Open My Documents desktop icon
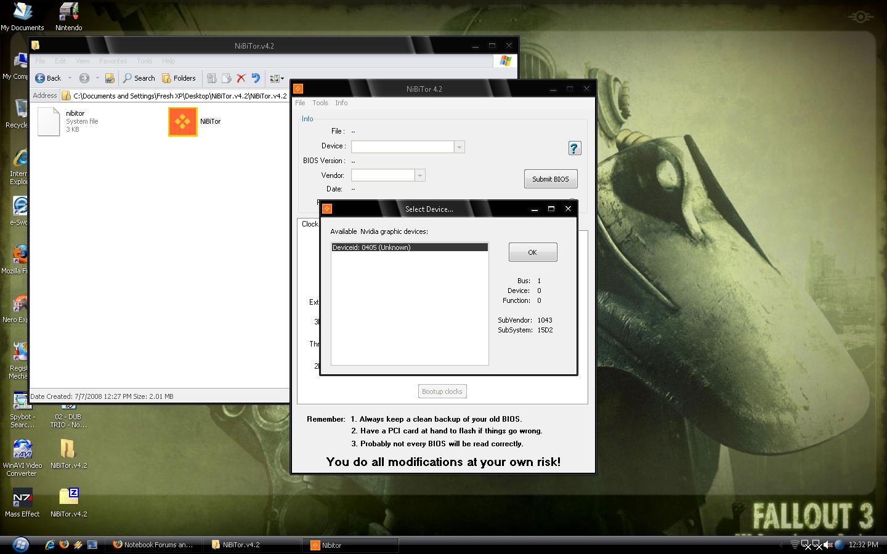887x554 pixels. click(22, 17)
